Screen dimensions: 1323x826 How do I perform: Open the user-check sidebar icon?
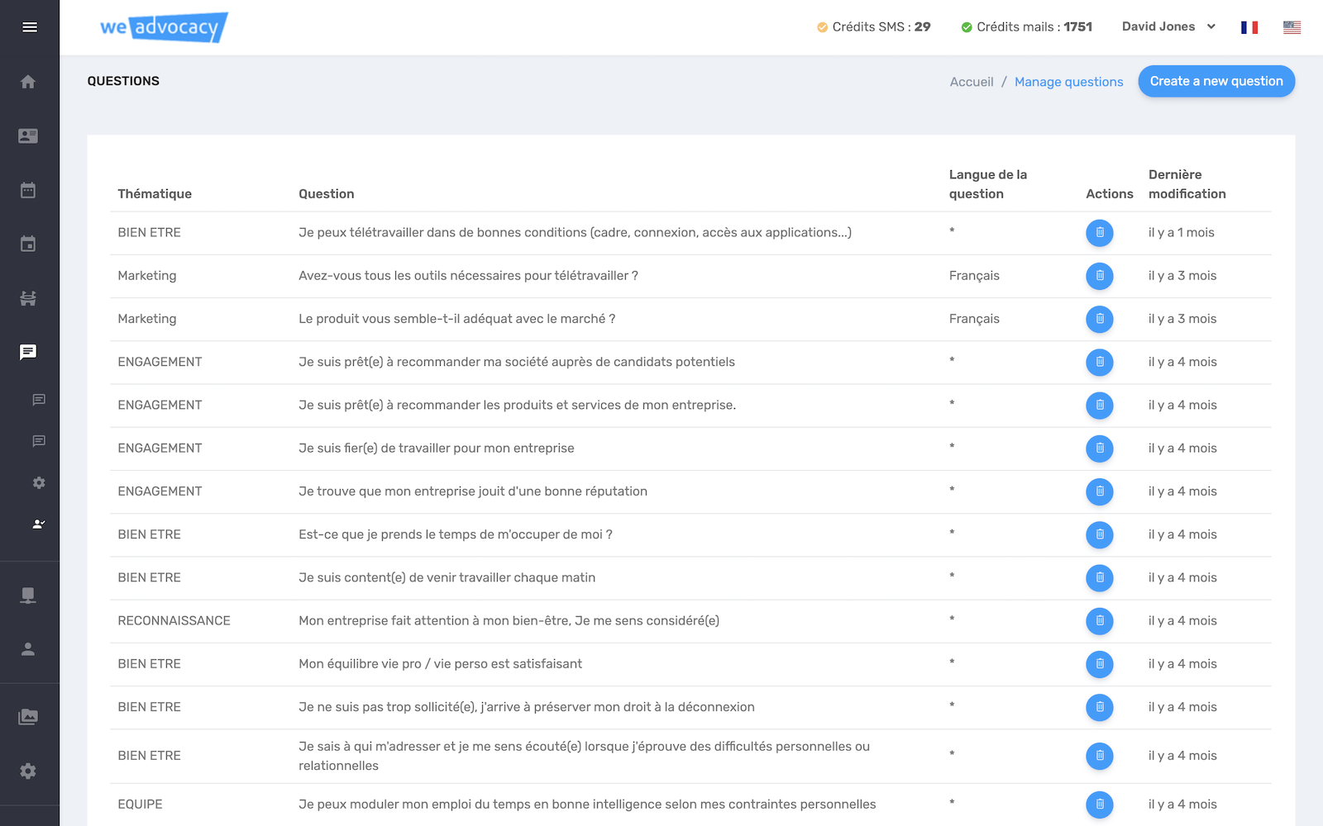(39, 524)
